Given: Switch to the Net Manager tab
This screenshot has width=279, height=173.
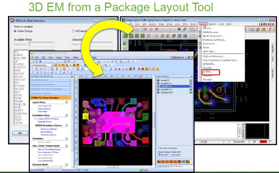Looking at the screenshot, I should (x=176, y=166).
